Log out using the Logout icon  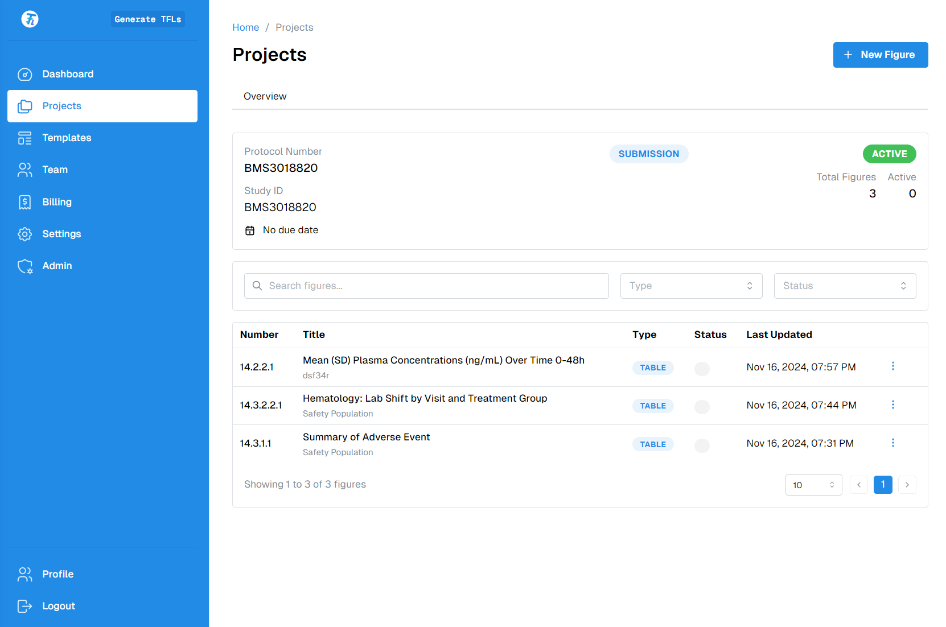point(25,606)
